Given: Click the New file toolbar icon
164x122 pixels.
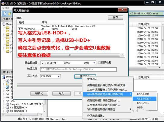Looking at the screenshot, I should click(5, 14).
